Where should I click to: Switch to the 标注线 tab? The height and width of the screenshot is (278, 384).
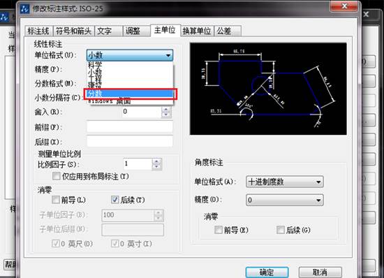(38, 31)
